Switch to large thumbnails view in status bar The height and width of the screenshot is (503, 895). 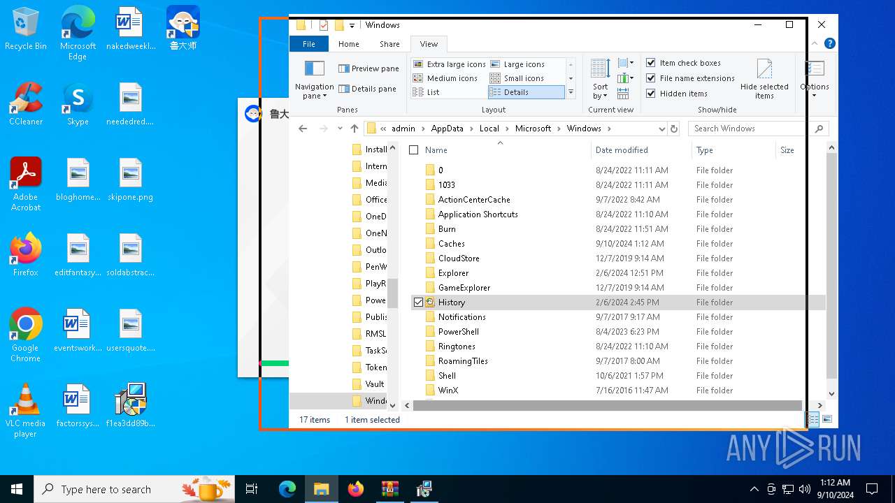click(827, 419)
